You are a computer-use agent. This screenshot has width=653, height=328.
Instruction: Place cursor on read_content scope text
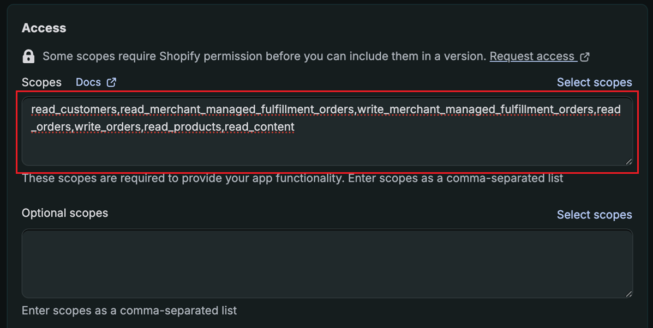coord(259,127)
